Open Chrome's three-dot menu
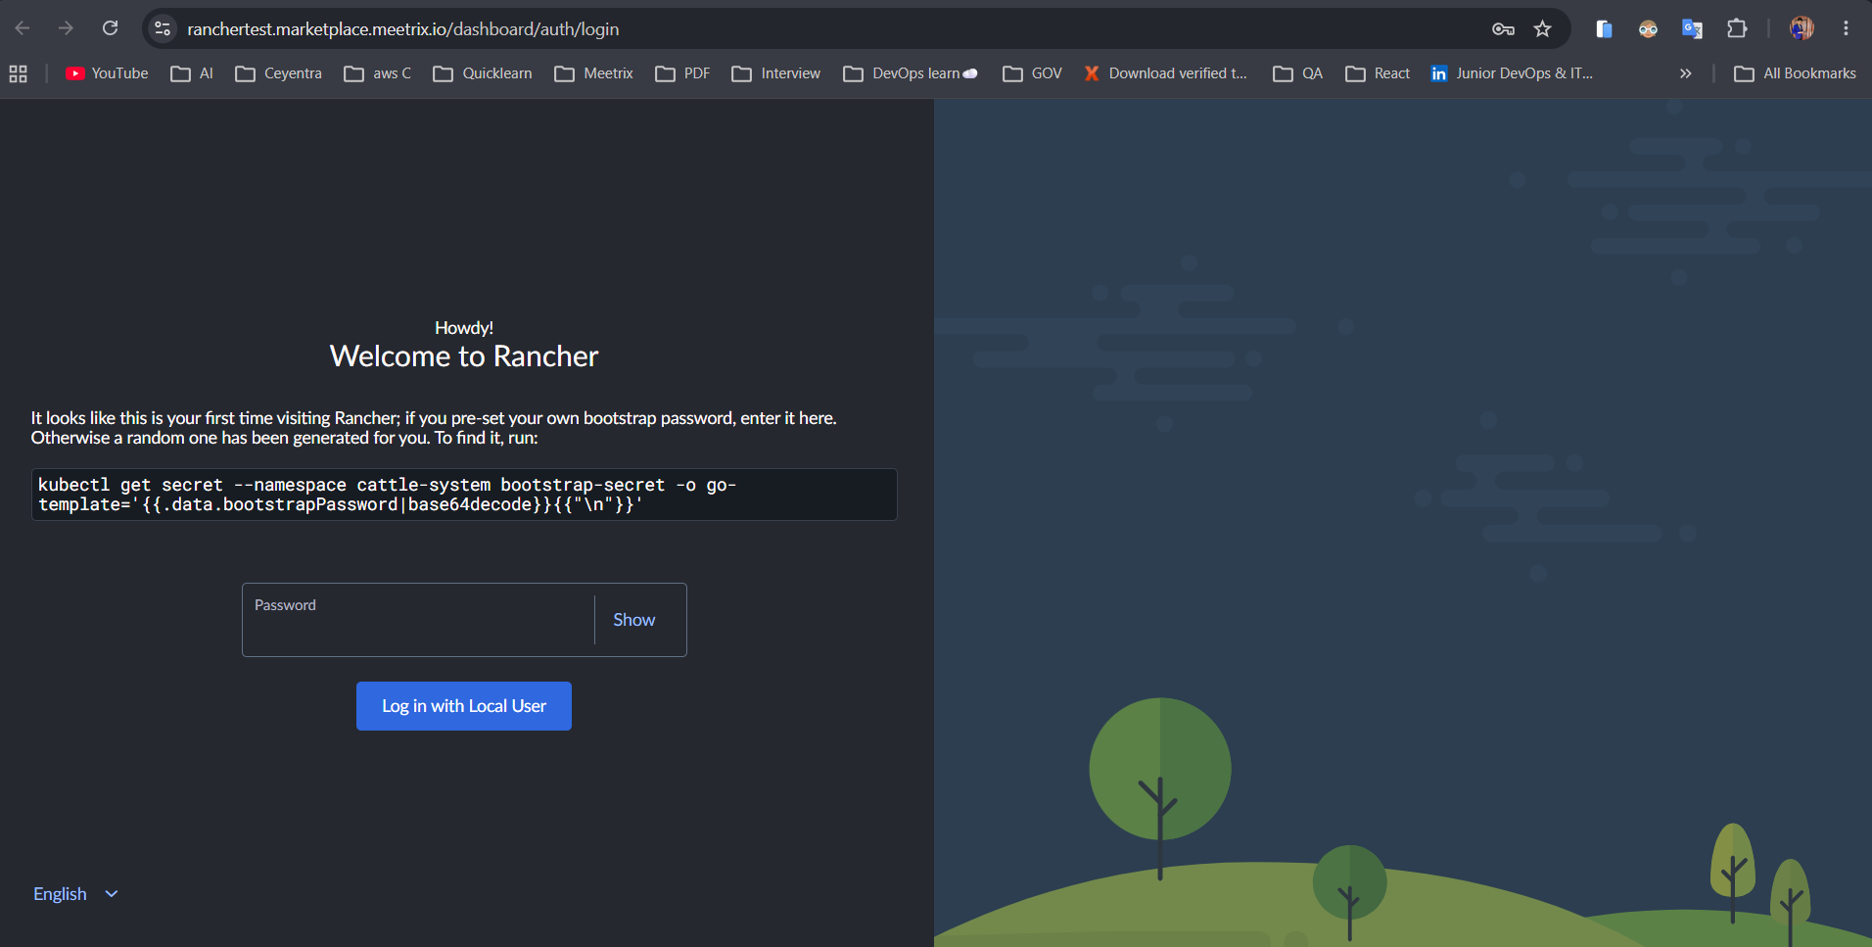 pos(1846,28)
